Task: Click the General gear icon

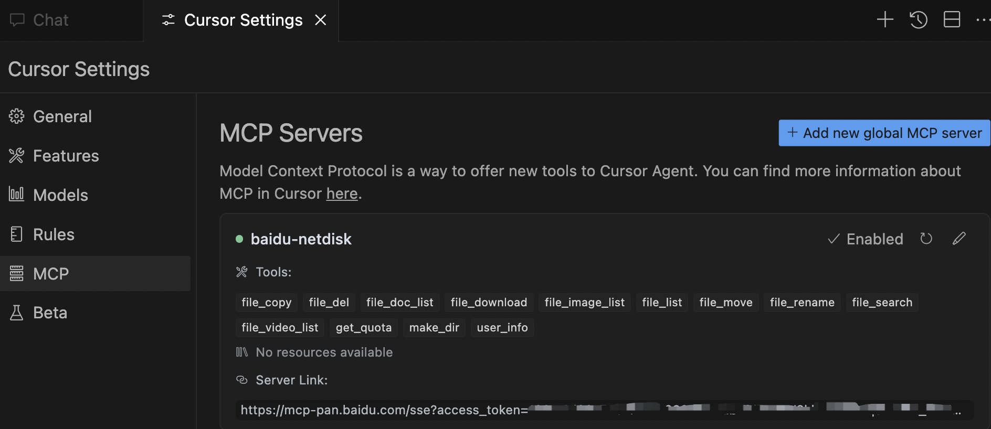Action: 17,116
